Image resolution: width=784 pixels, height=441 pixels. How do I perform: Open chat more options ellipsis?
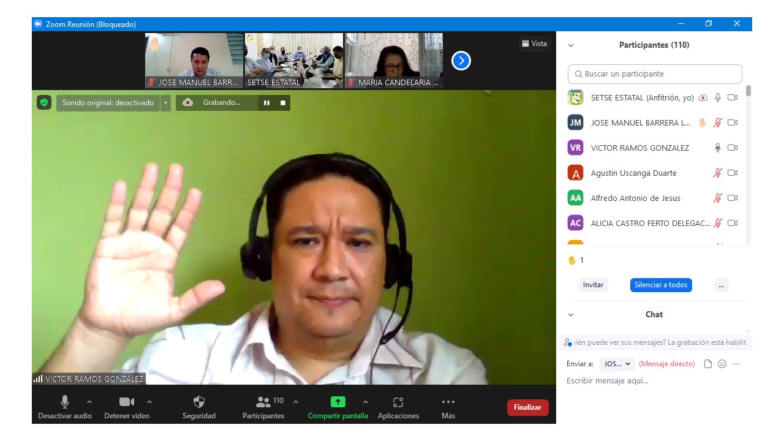(x=736, y=364)
